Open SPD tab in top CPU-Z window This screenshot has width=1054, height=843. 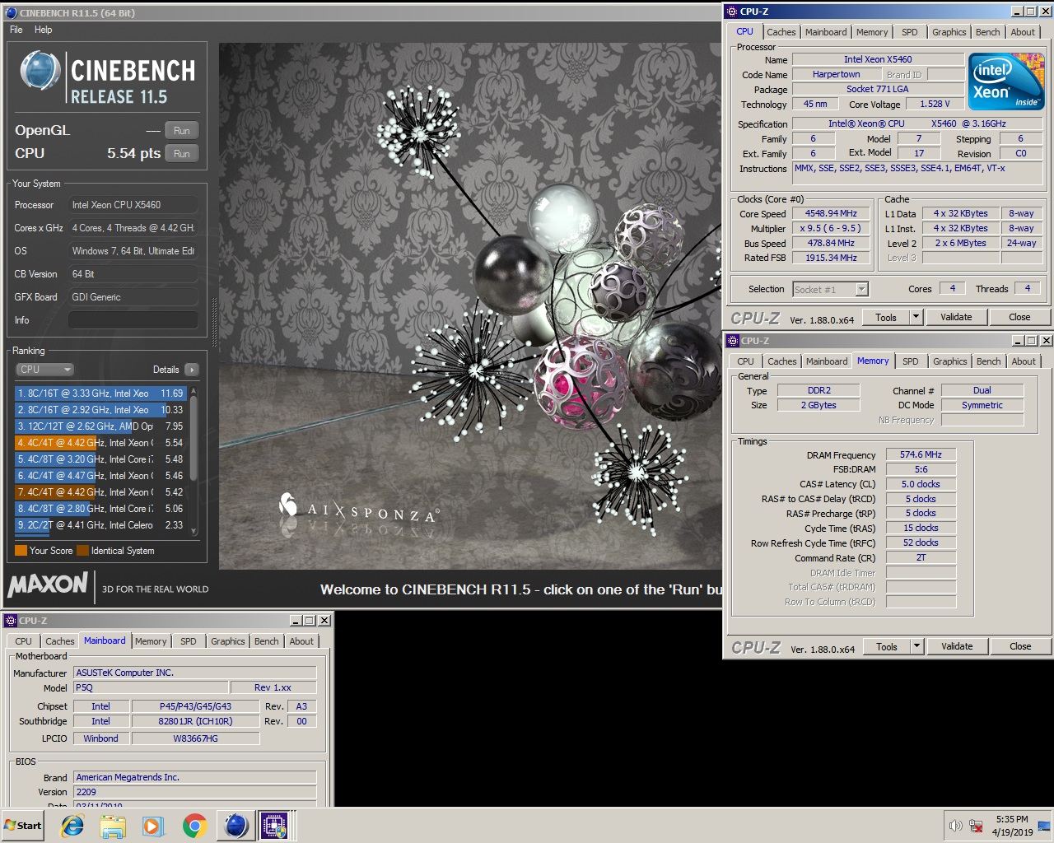(910, 32)
